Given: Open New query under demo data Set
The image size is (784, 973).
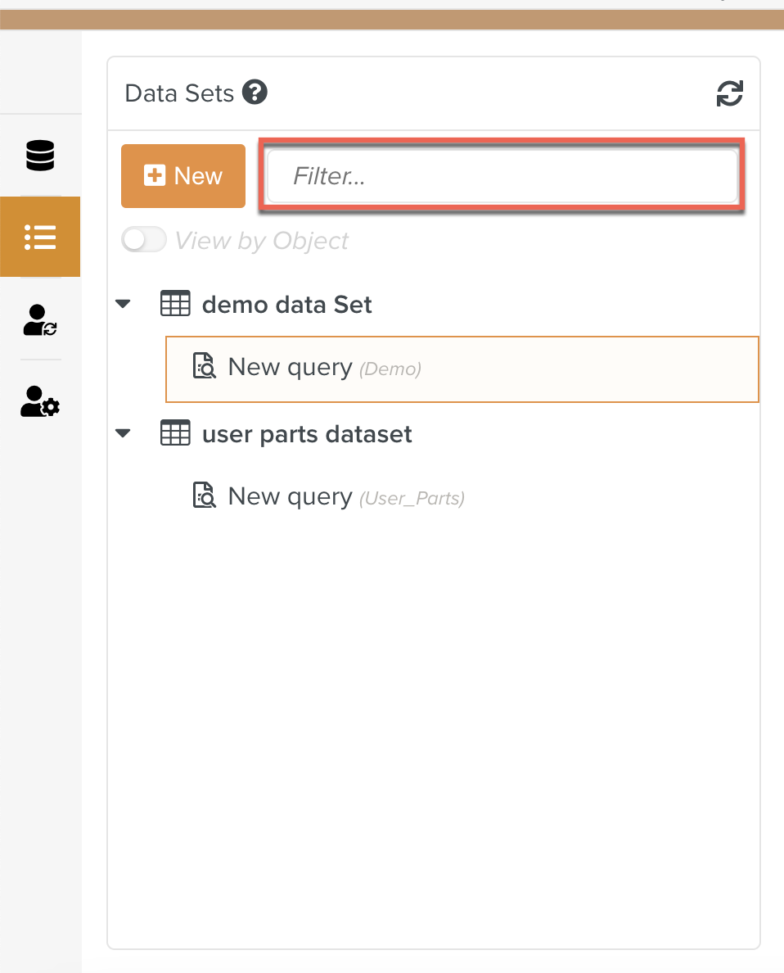Looking at the screenshot, I should tap(290, 367).
